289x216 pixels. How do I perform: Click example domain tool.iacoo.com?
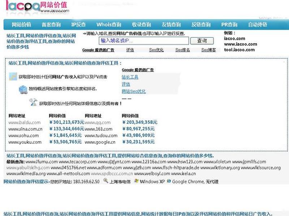coord(239,50)
